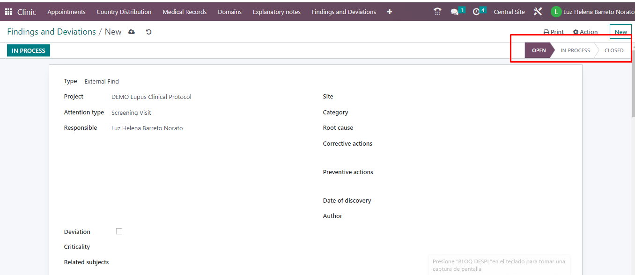This screenshot has width=635, height=275.
Task: Open the Domains menu
Action: pos(230,12)
